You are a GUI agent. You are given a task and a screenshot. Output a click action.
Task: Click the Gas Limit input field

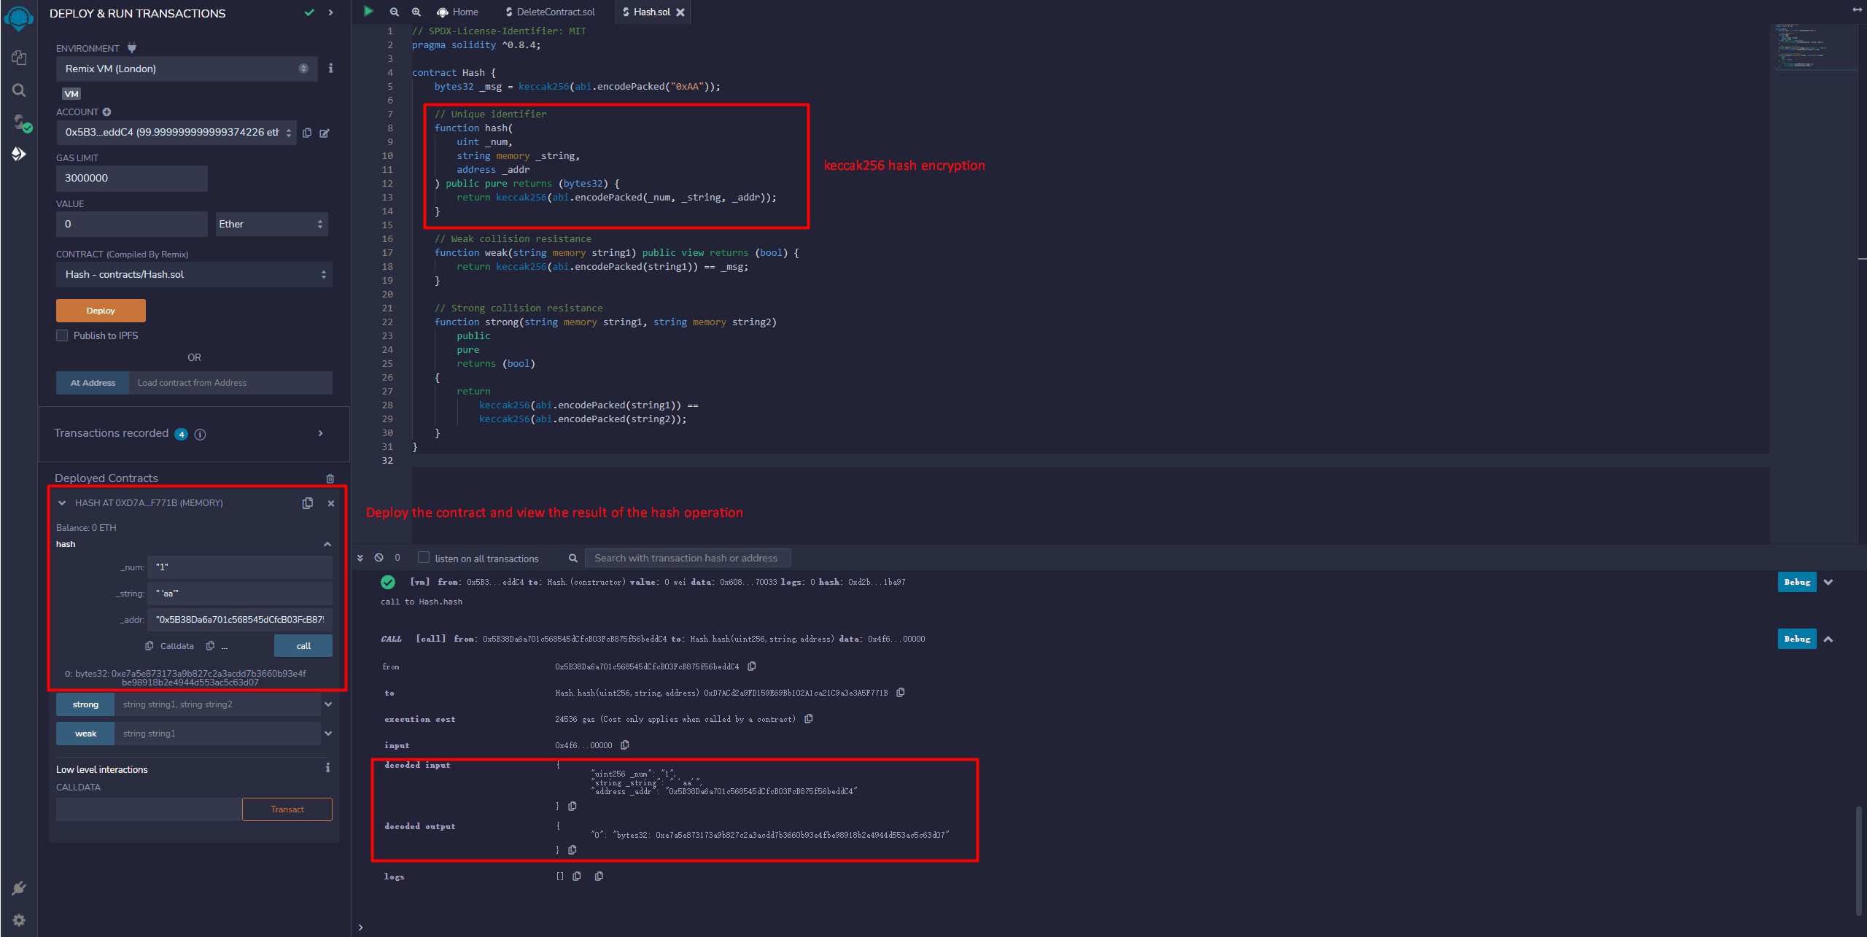(x=131, y=178)
